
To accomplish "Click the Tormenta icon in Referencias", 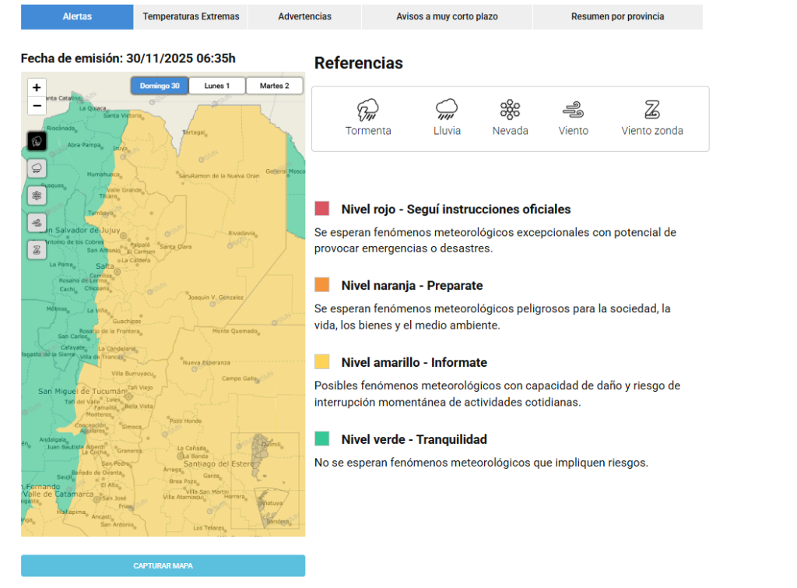I will [x=368, y=110].
